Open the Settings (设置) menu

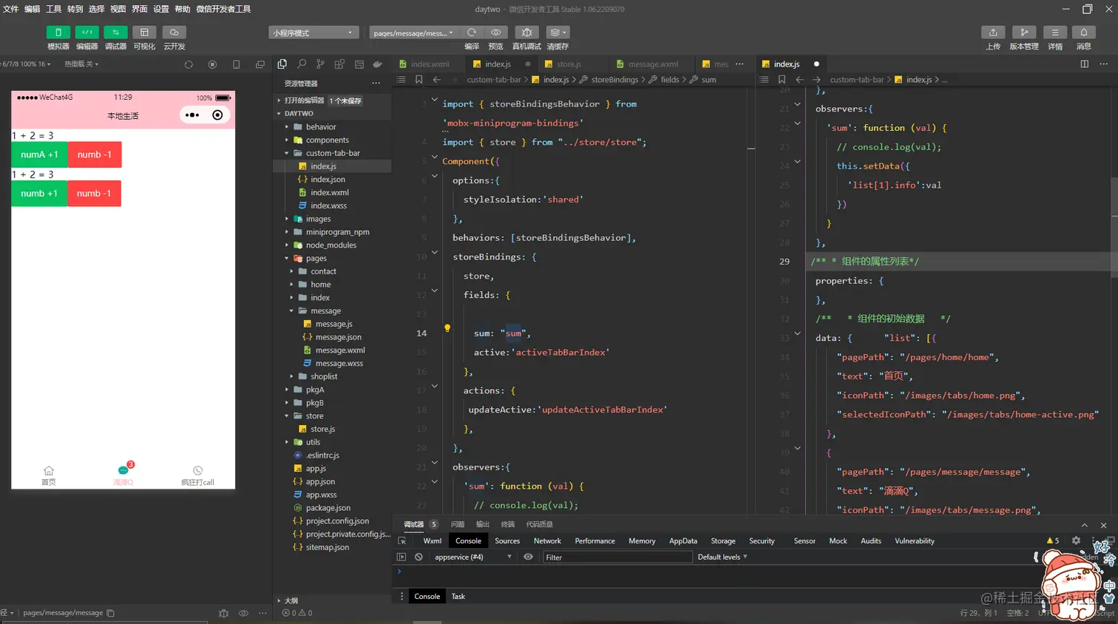click(160, 9)
